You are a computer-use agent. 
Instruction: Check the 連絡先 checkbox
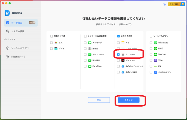85,48
